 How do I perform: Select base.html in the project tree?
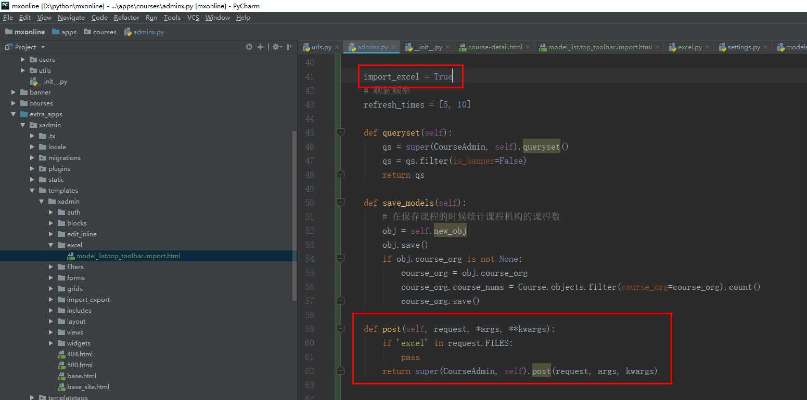pyautogui.click(x=76, y=376)
